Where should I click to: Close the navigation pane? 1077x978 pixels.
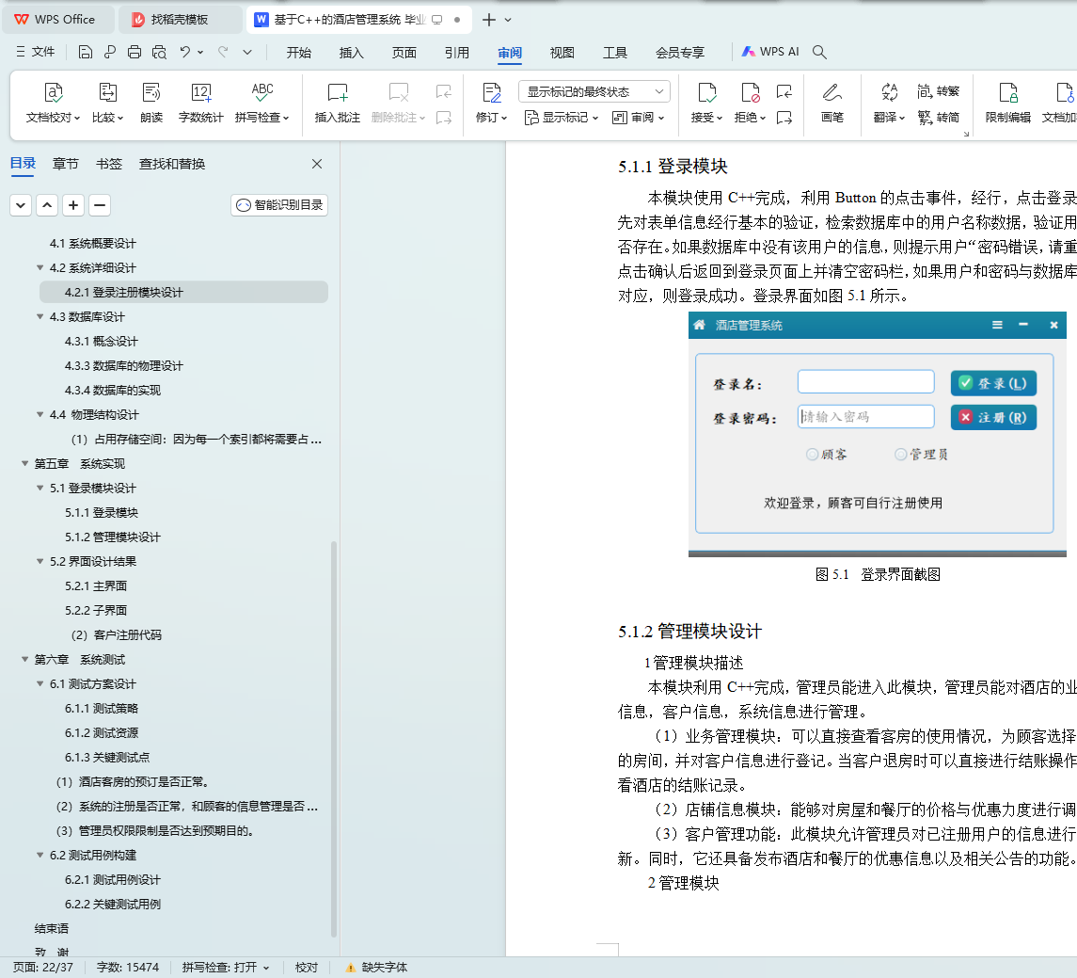(317, 164)
